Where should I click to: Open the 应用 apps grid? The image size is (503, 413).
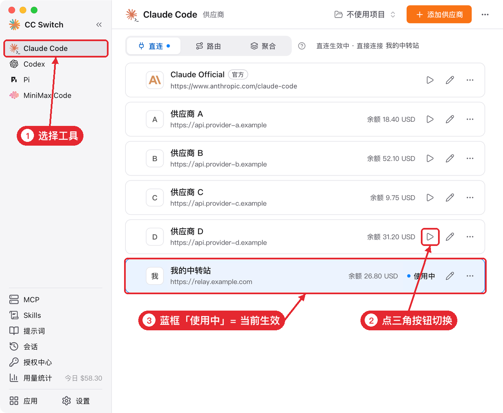(x=24, y=401)
